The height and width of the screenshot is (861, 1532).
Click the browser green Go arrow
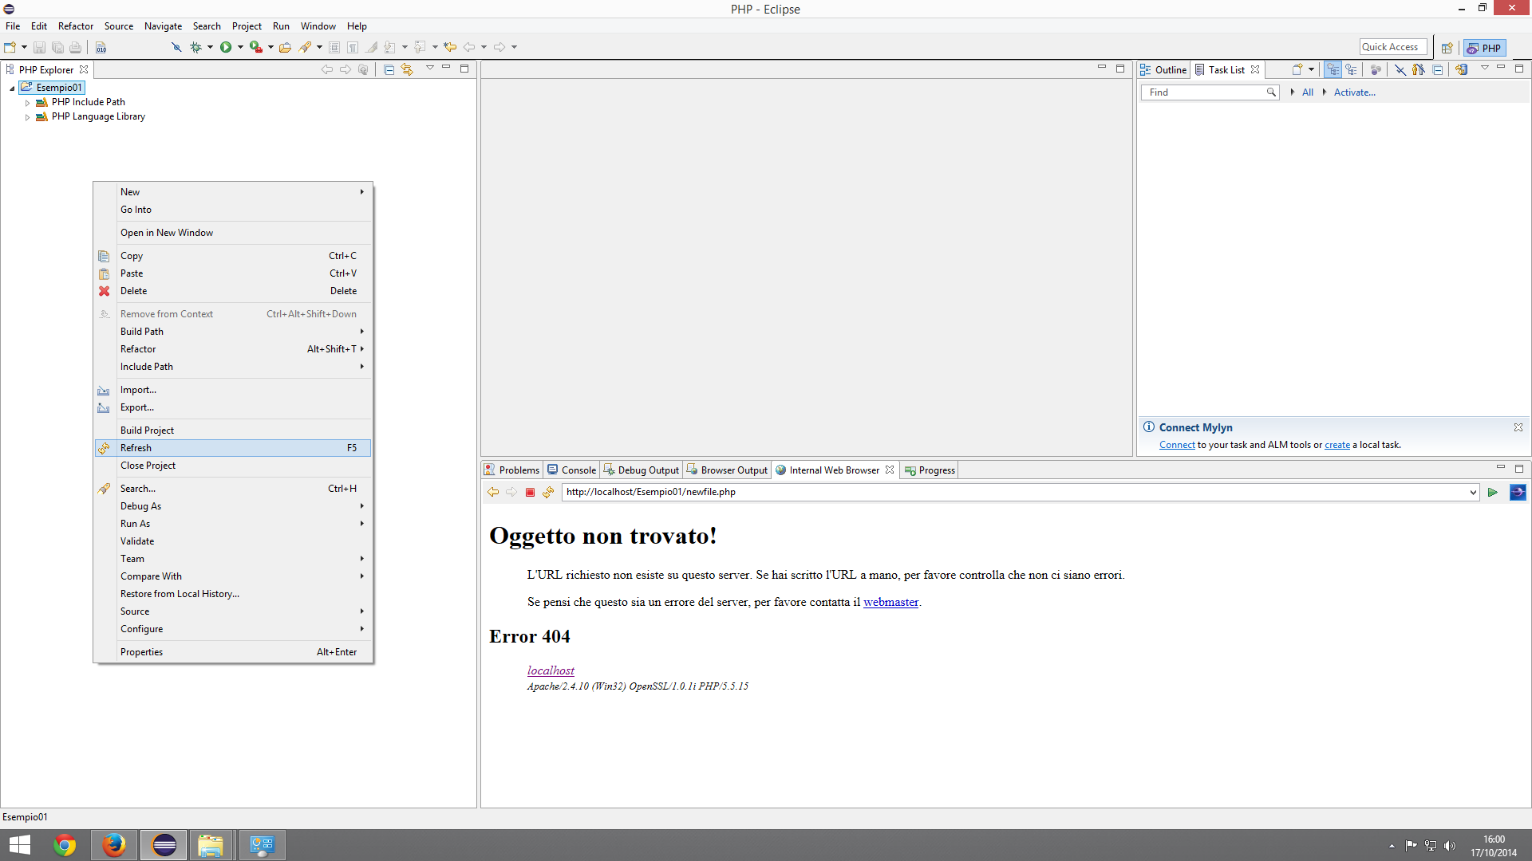point(1492,493)
